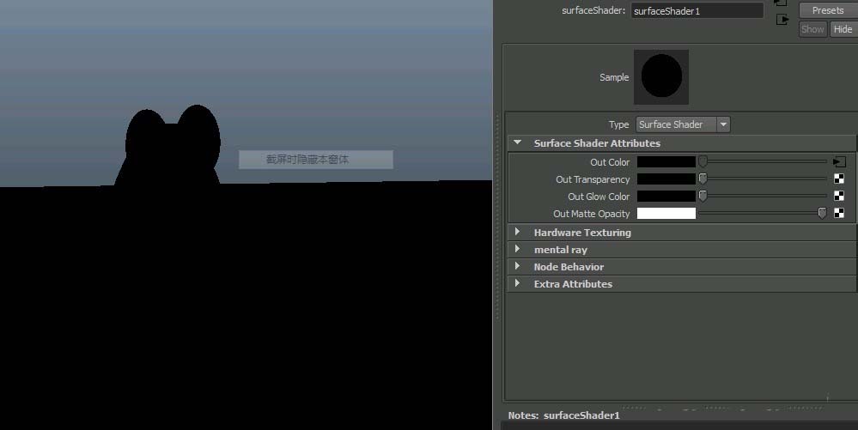Viewport: 858px width, 430px height.
Task: Expand the mental ray section
Action: pos(518,249)
